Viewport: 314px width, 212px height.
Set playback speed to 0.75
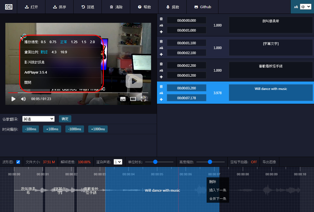point(53,42)
